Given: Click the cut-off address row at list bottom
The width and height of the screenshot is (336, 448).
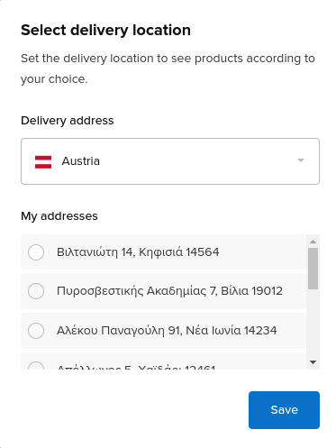Looking at the screenshot, I should pyautogui.click(x=163, y=361).
